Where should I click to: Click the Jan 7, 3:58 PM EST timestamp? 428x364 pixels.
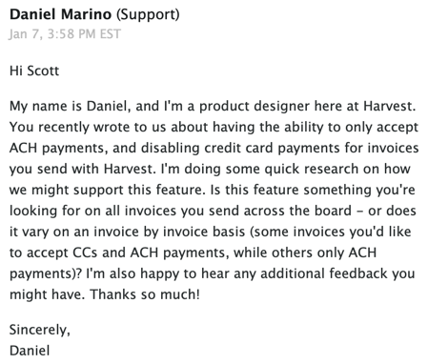65,34
